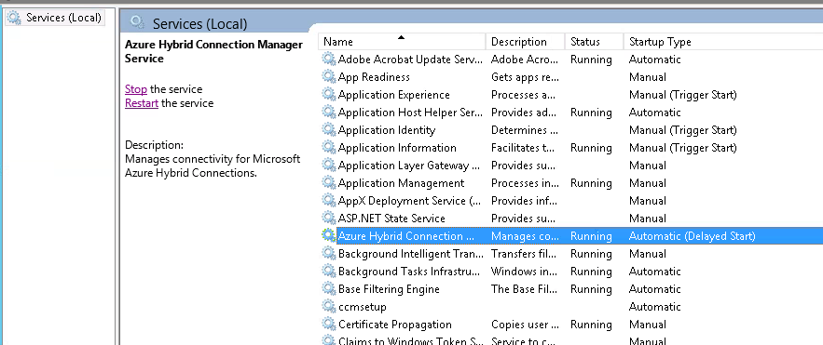Image resolution: width=823 pixels, height=345 pixels.
Task: Click gear icon of Application Management service
Action: coord(329,182)
